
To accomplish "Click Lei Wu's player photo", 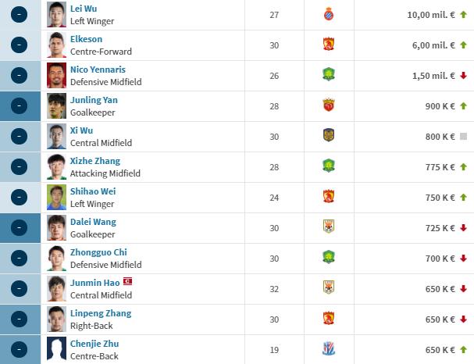I will pos(56,14).
